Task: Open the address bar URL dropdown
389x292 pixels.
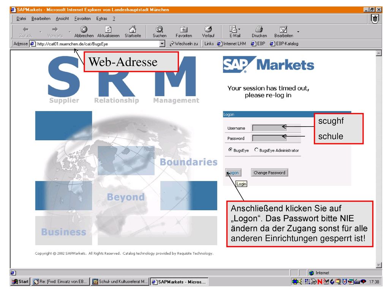Action: point(162,44)
